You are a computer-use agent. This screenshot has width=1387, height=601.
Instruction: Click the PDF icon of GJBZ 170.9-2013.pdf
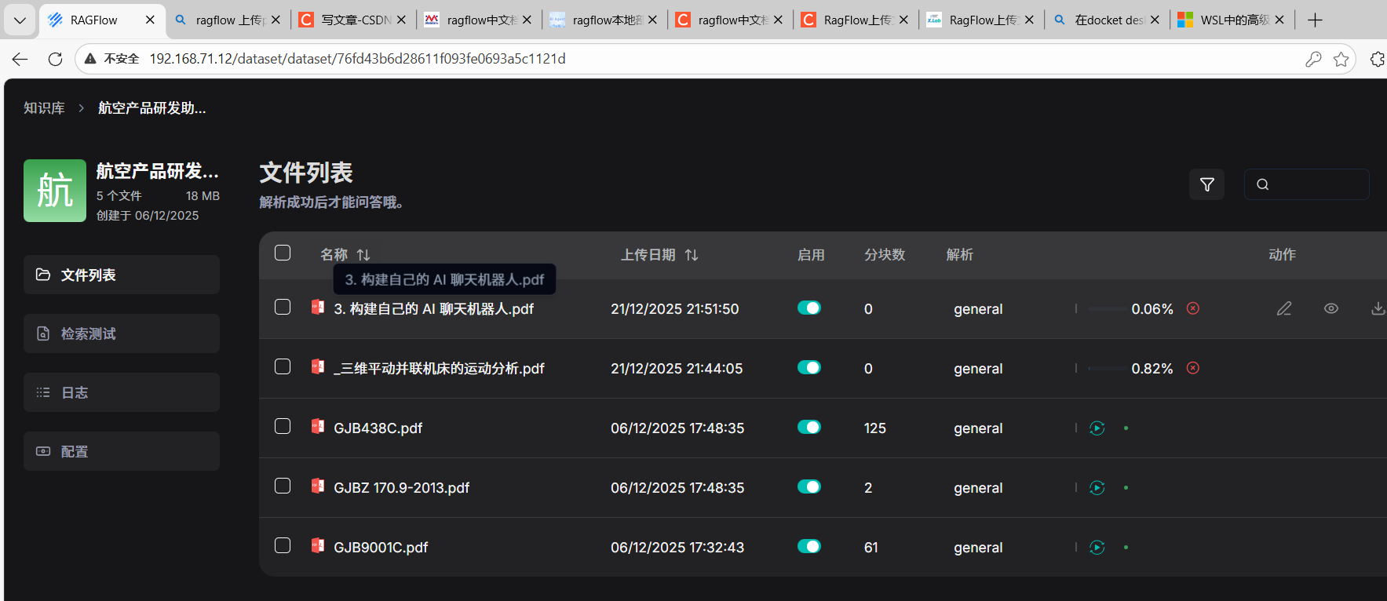[x=318, y=486]
